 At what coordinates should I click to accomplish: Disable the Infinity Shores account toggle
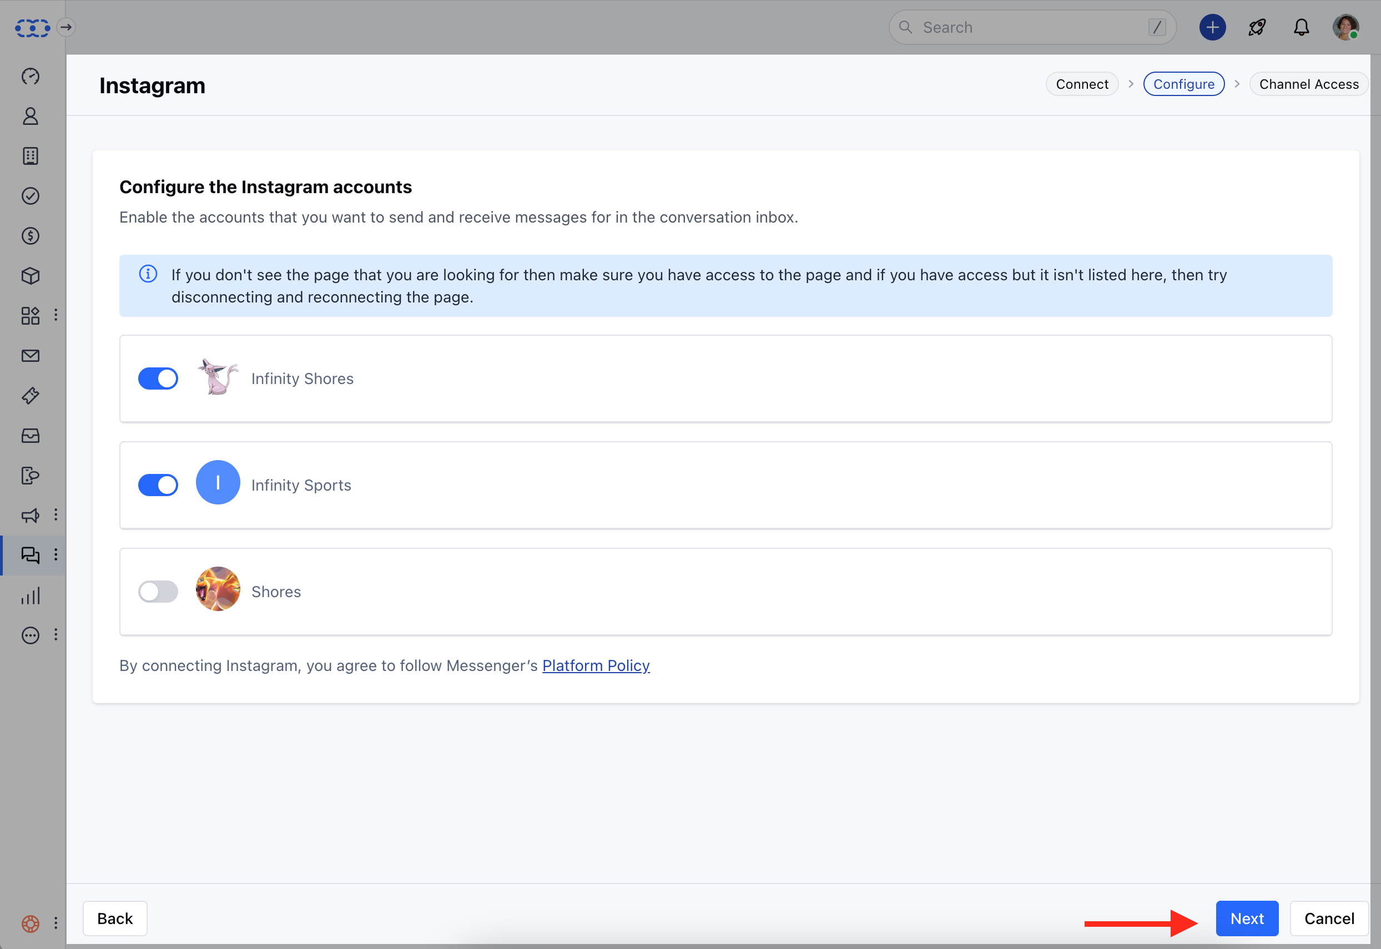click(x=158, y=378)
